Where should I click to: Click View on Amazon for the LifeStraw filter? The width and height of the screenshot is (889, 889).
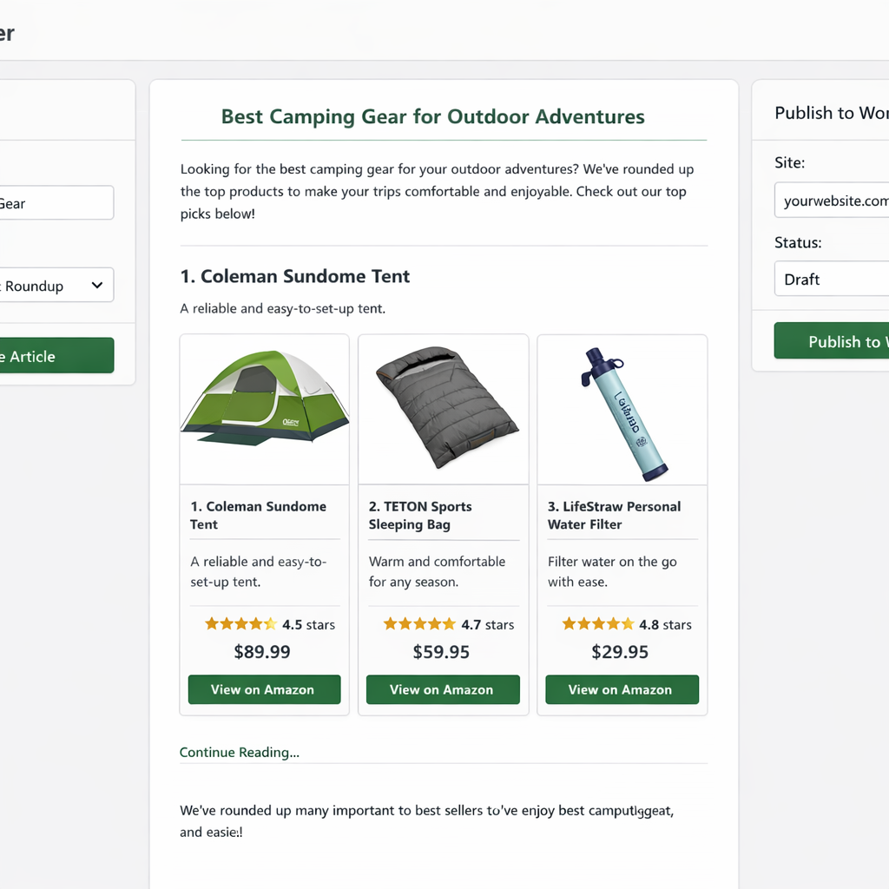tap(622, 689)
